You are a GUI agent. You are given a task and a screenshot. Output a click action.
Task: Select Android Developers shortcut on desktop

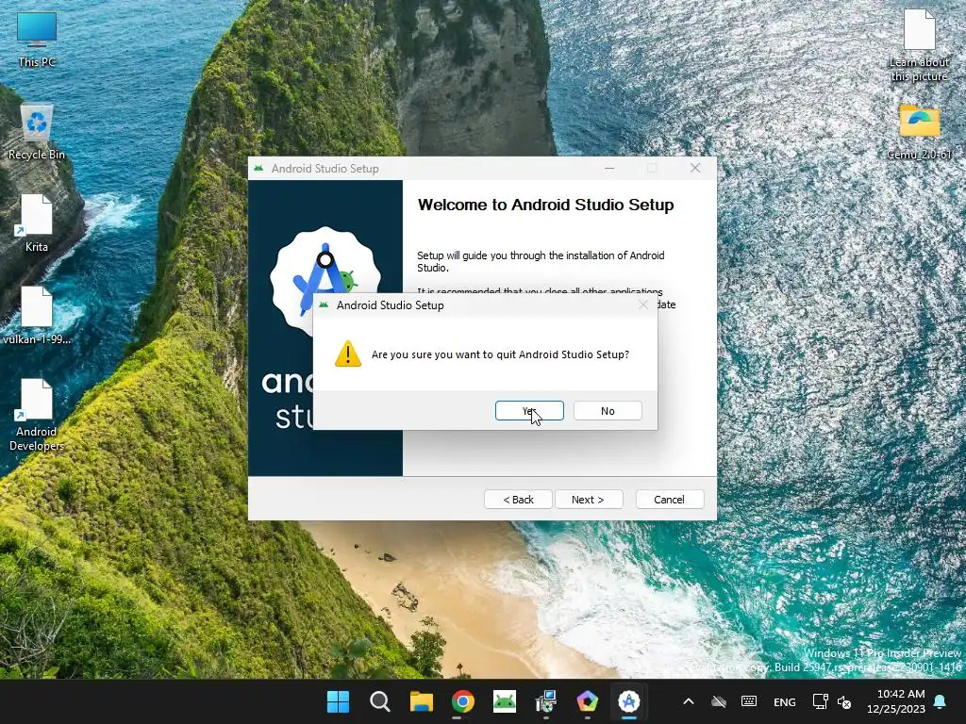37,415
